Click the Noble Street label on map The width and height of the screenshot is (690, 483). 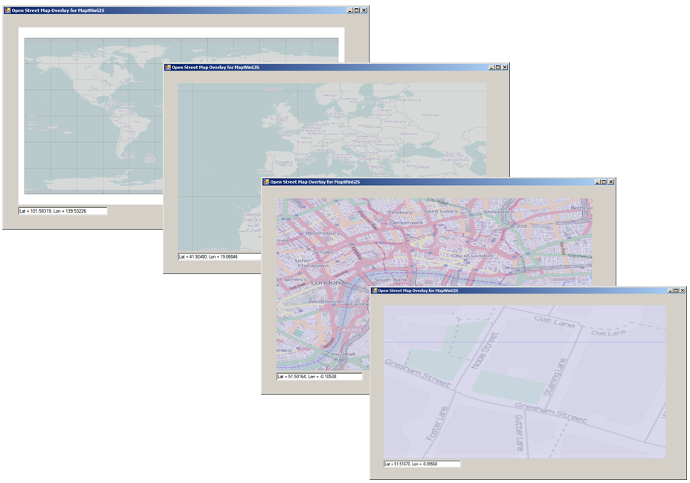click(x=486, y=351)
